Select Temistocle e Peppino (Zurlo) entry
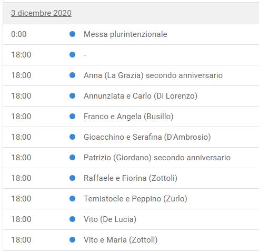Screen dimensions: 259x251 135,199
